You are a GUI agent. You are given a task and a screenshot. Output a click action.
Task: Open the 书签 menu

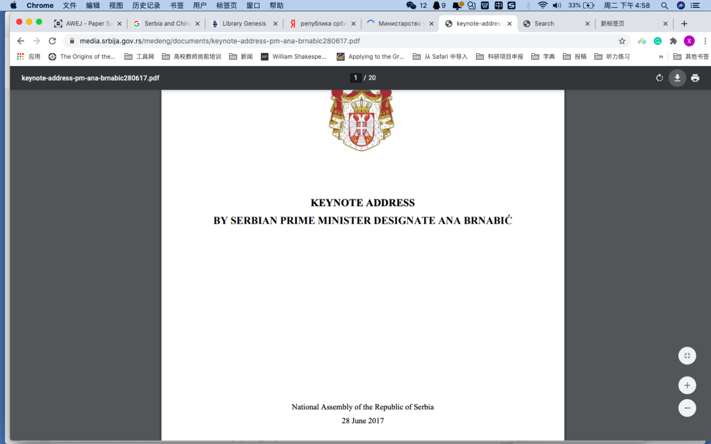tap(176, 5)
